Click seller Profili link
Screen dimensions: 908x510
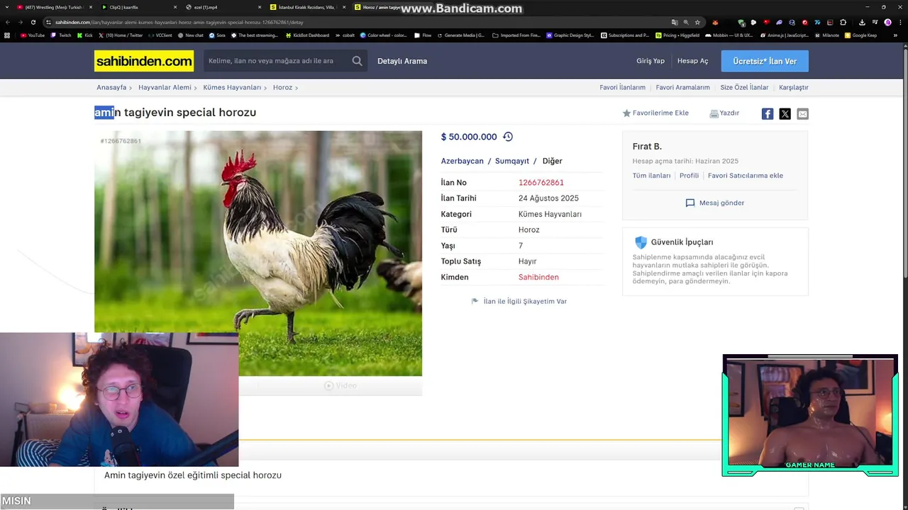pos(689,176)
